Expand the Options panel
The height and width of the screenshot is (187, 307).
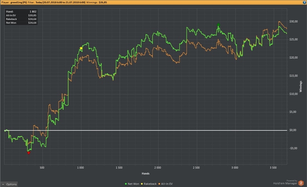point(9,184)
